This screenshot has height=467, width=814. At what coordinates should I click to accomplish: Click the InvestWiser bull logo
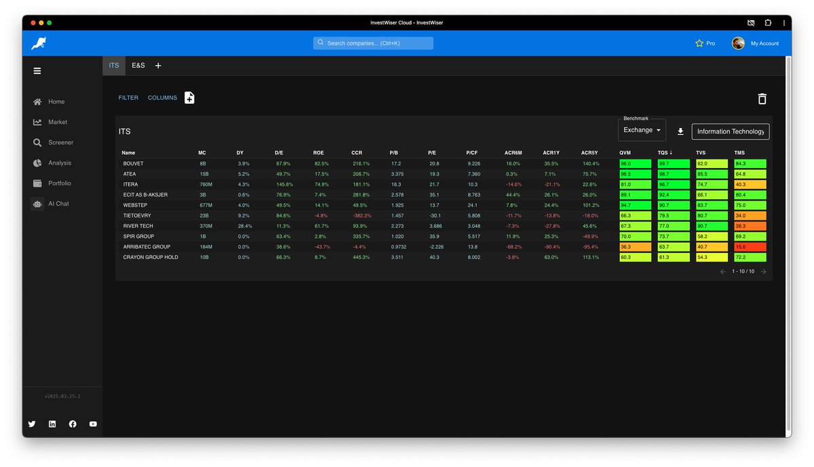[39, 43]
